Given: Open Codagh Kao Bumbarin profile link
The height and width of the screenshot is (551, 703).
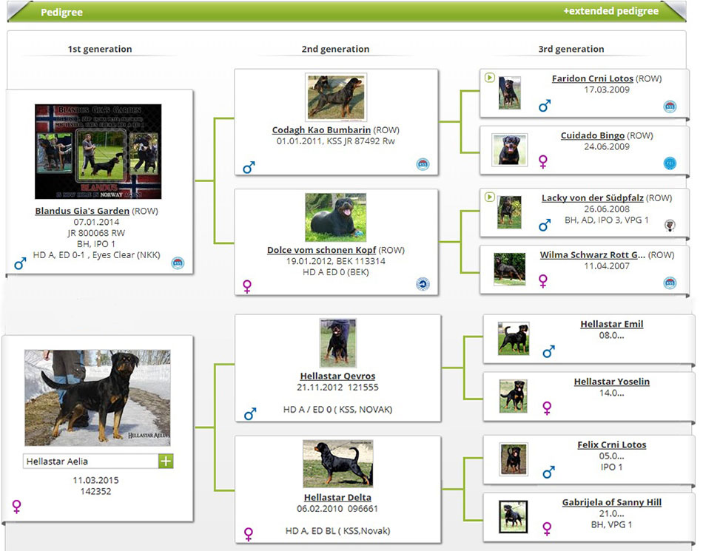Looking at the screenshot, I should pyautogui.click(x=321, y=130).
